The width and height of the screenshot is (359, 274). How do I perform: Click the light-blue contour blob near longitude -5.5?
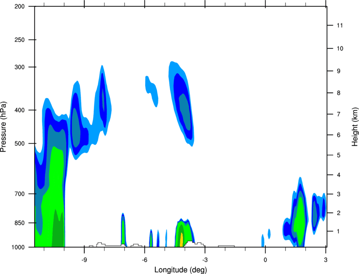tap(152, 91)
